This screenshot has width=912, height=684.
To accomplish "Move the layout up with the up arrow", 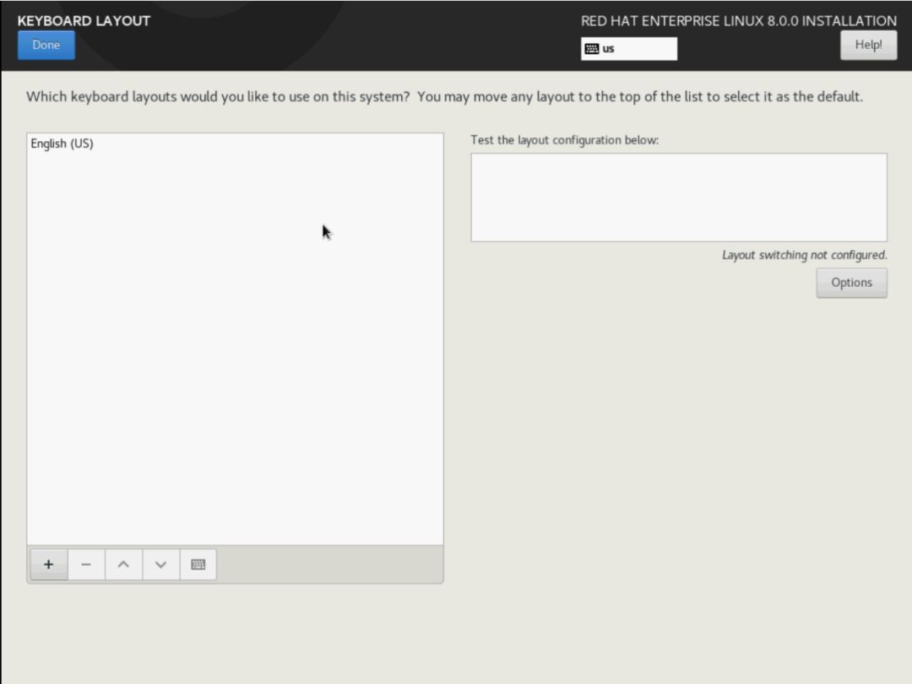I will click(x=123, y=564).
